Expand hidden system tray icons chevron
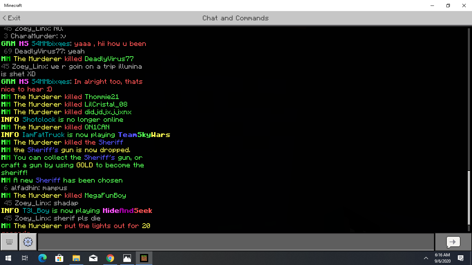Viewport: 472px width, 265px height. 426,258
